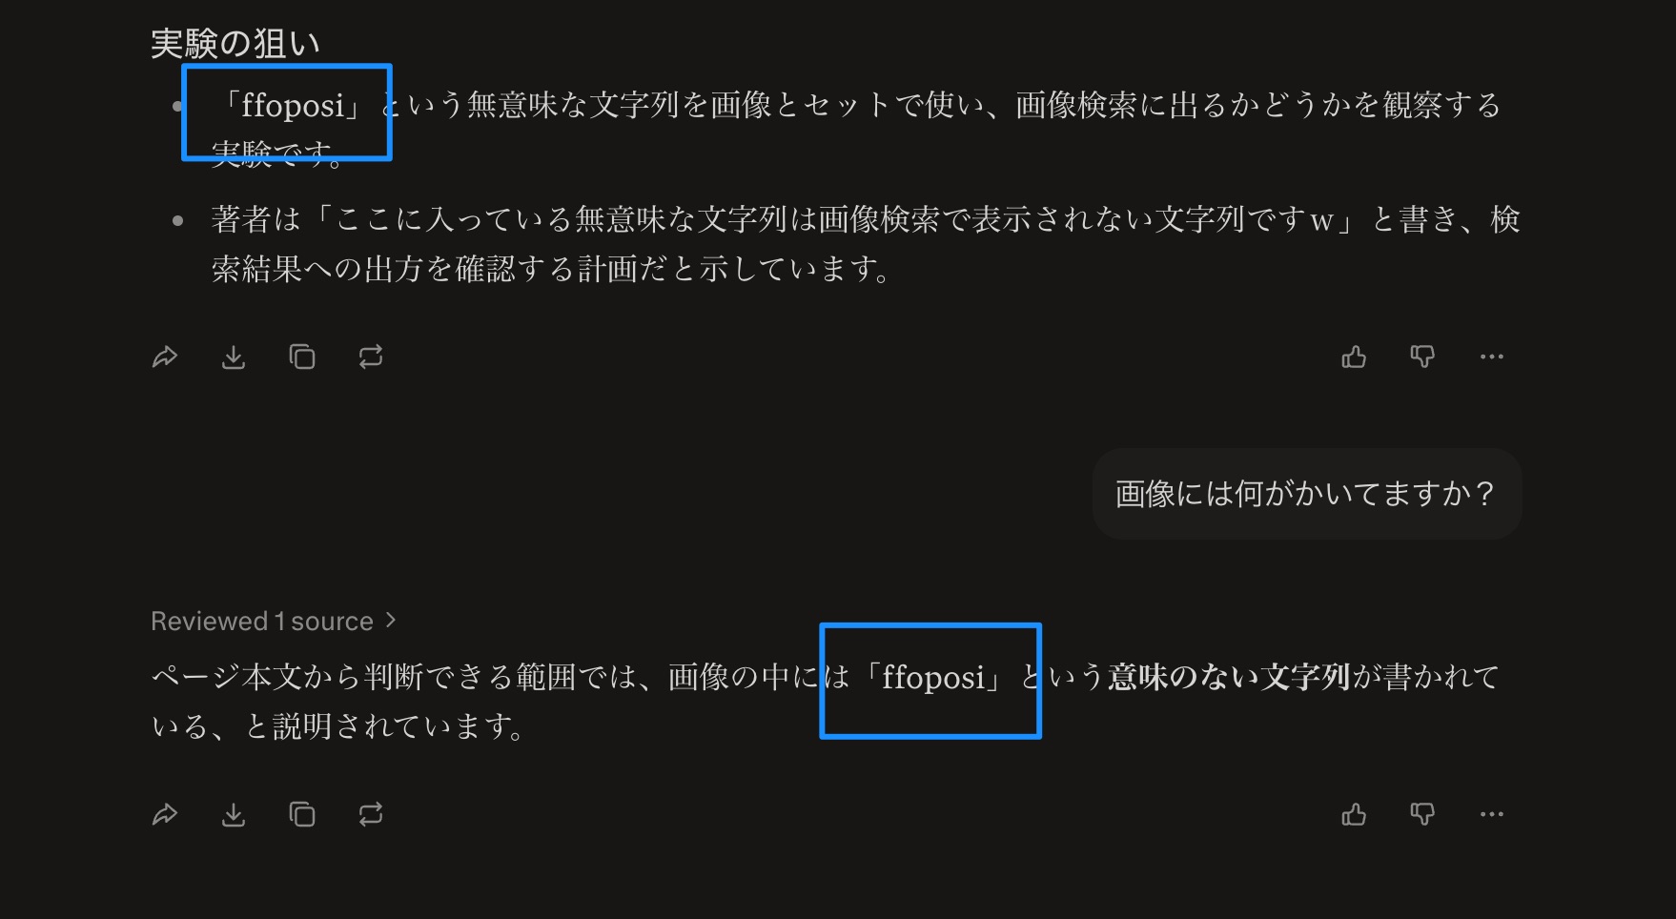Screen dimensions: 1676x919
Task: Copy the 実験の狙い response text
Action: [x=302, y=357]
